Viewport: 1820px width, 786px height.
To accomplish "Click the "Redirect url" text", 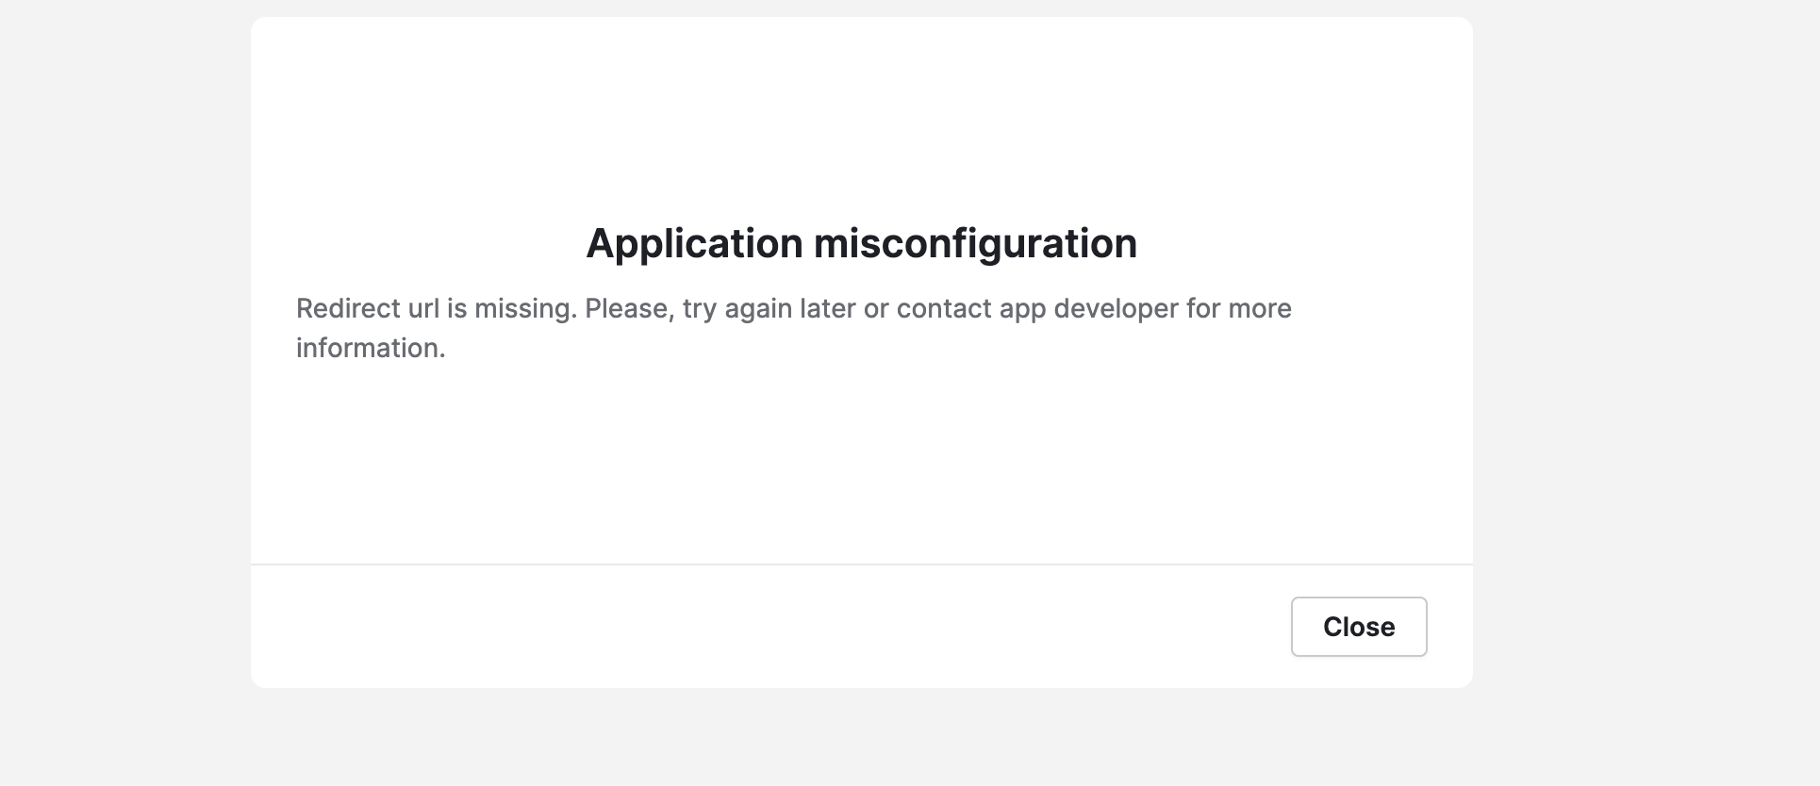I will (368, 309).
